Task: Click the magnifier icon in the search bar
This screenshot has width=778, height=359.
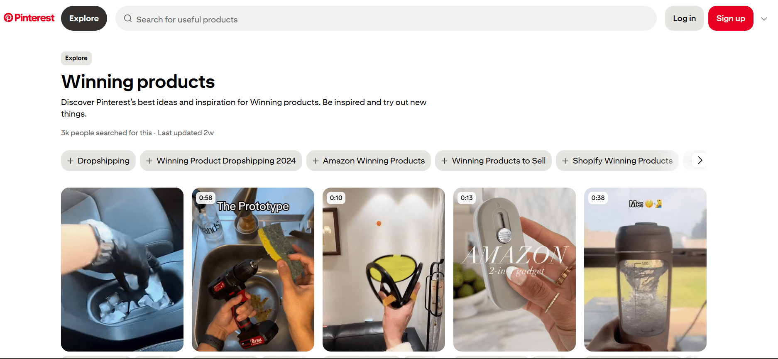Action: [128, 19]
